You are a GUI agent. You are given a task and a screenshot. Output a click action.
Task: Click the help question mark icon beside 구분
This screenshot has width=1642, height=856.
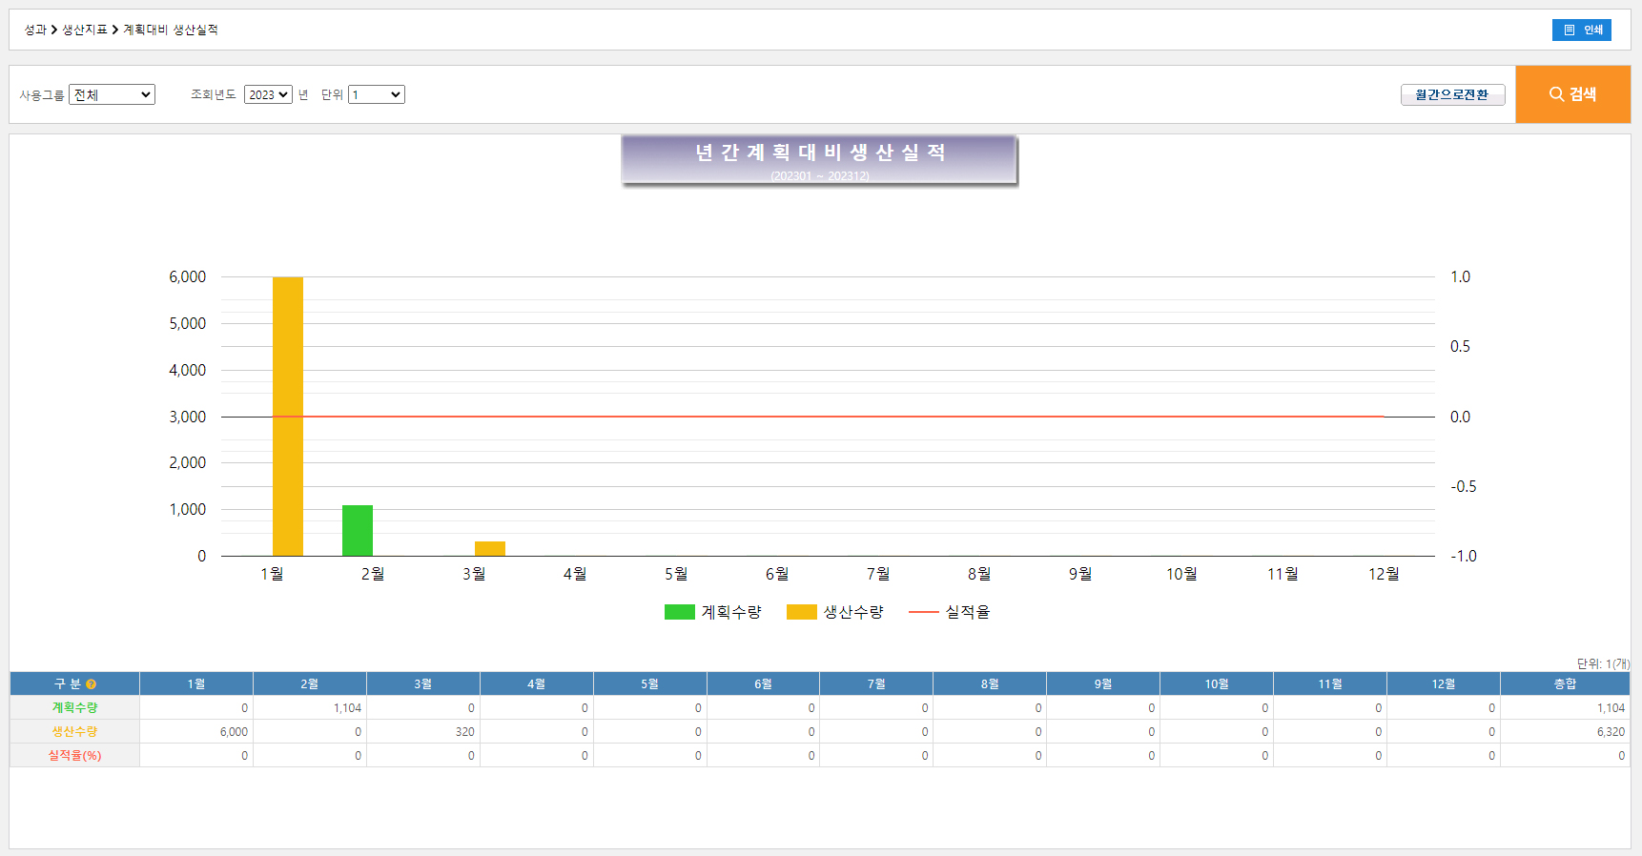click(92, 684)
